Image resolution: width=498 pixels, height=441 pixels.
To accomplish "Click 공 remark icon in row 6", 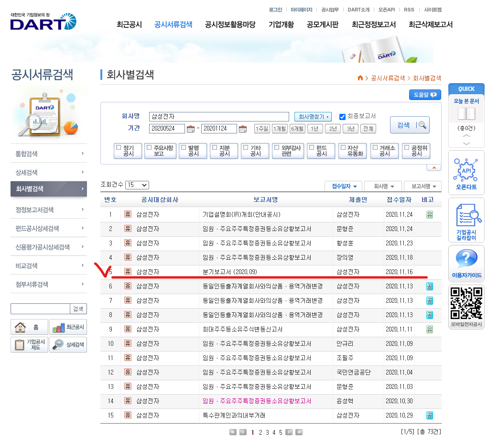I will point(429,286).
